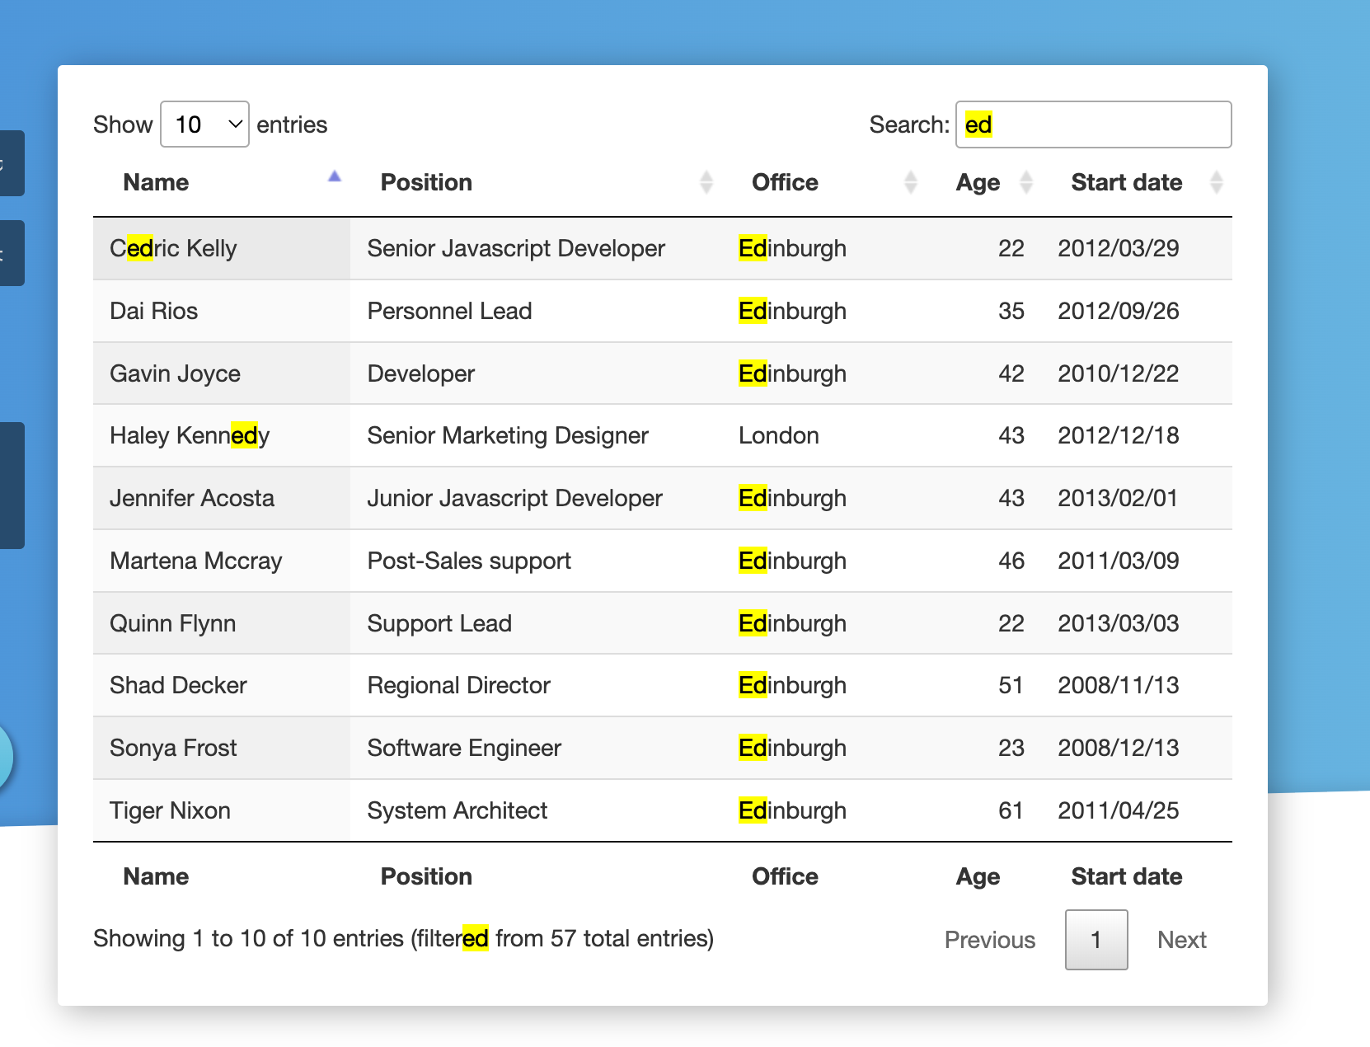
Task: Select the Haley Kennedy name cell
Action: pos(222,435)
